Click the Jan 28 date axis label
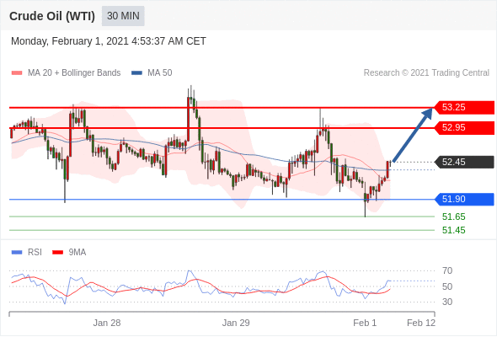This screenshot has width=497, height=337. 107,323
